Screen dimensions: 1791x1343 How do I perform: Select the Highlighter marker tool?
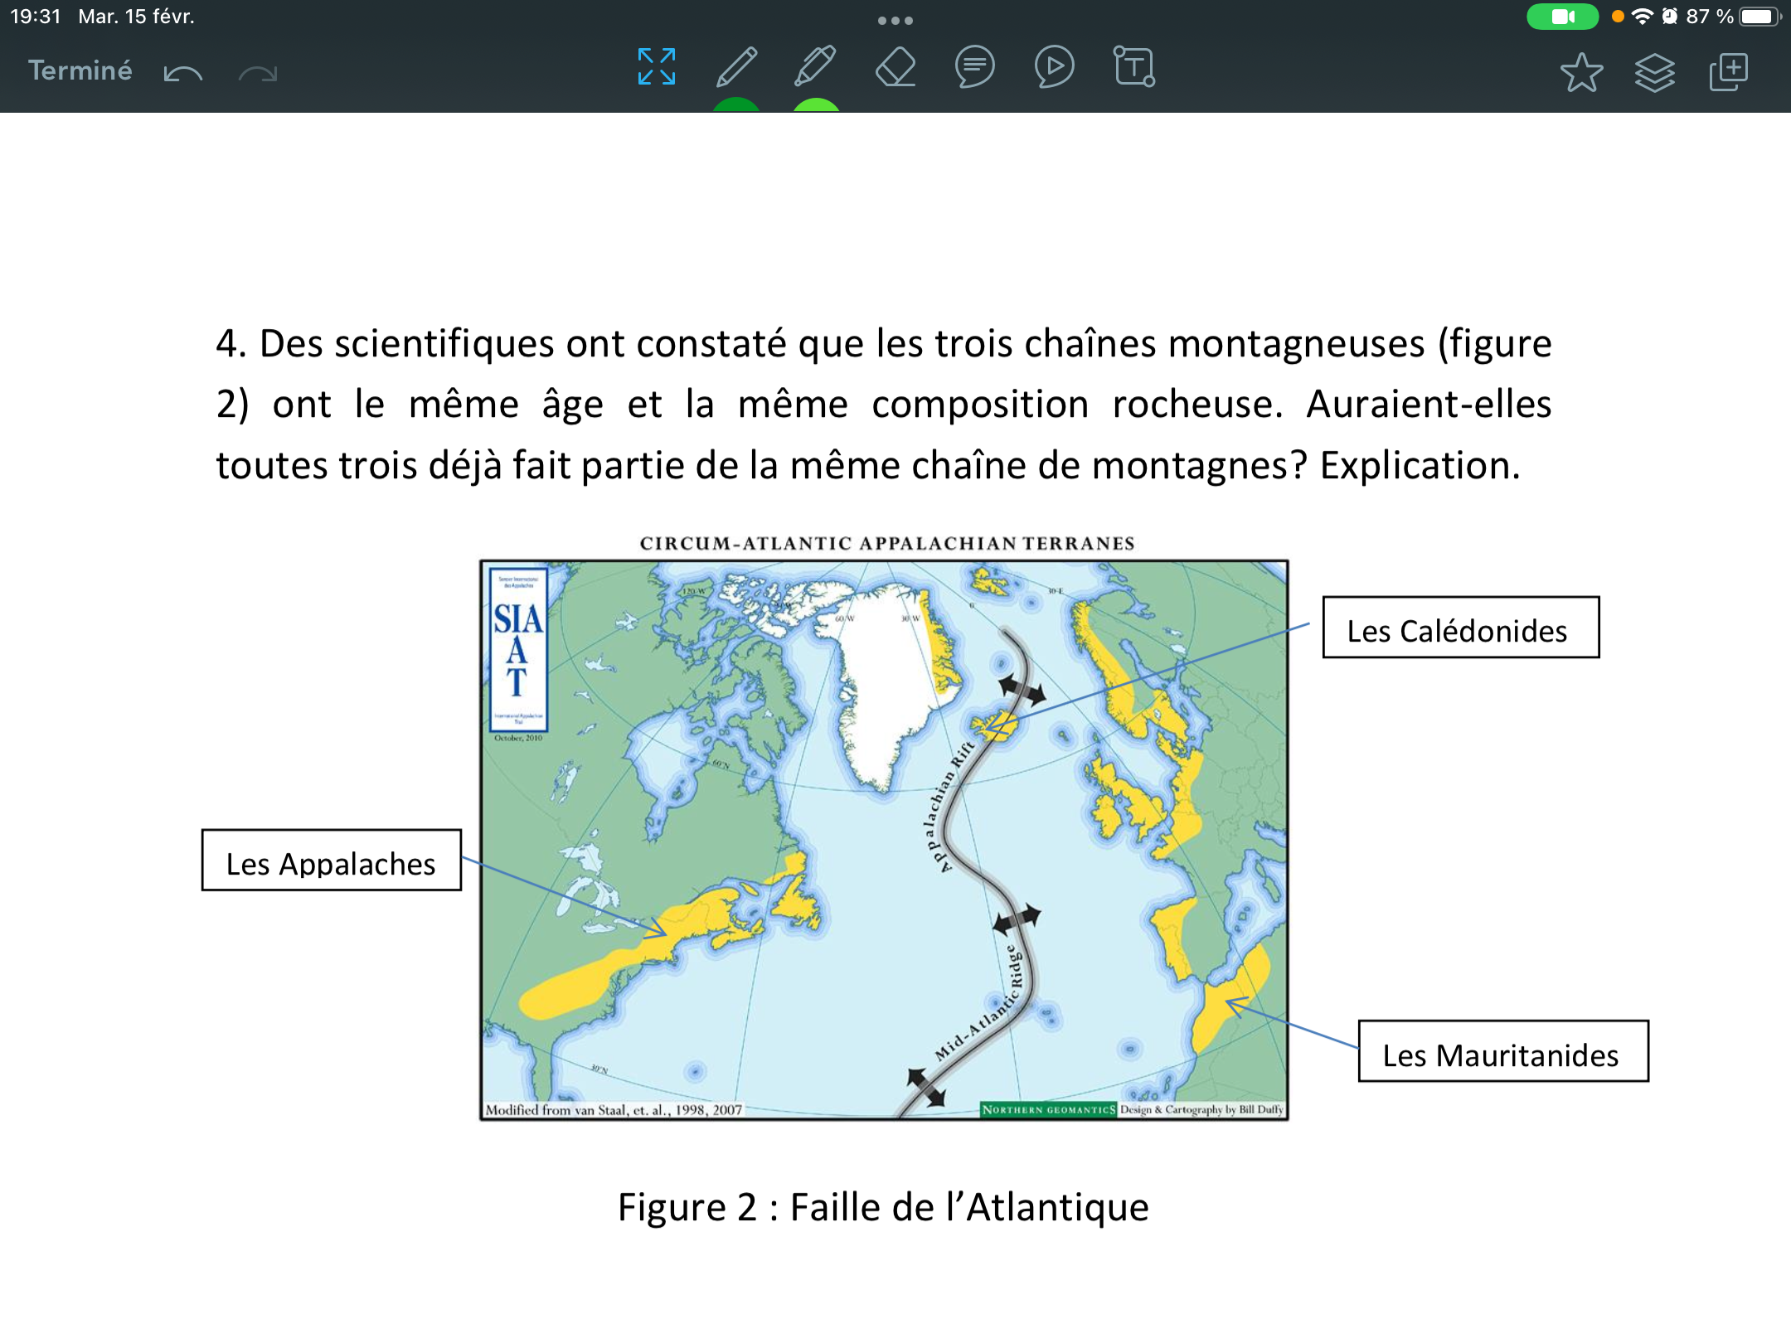(815, 67)
